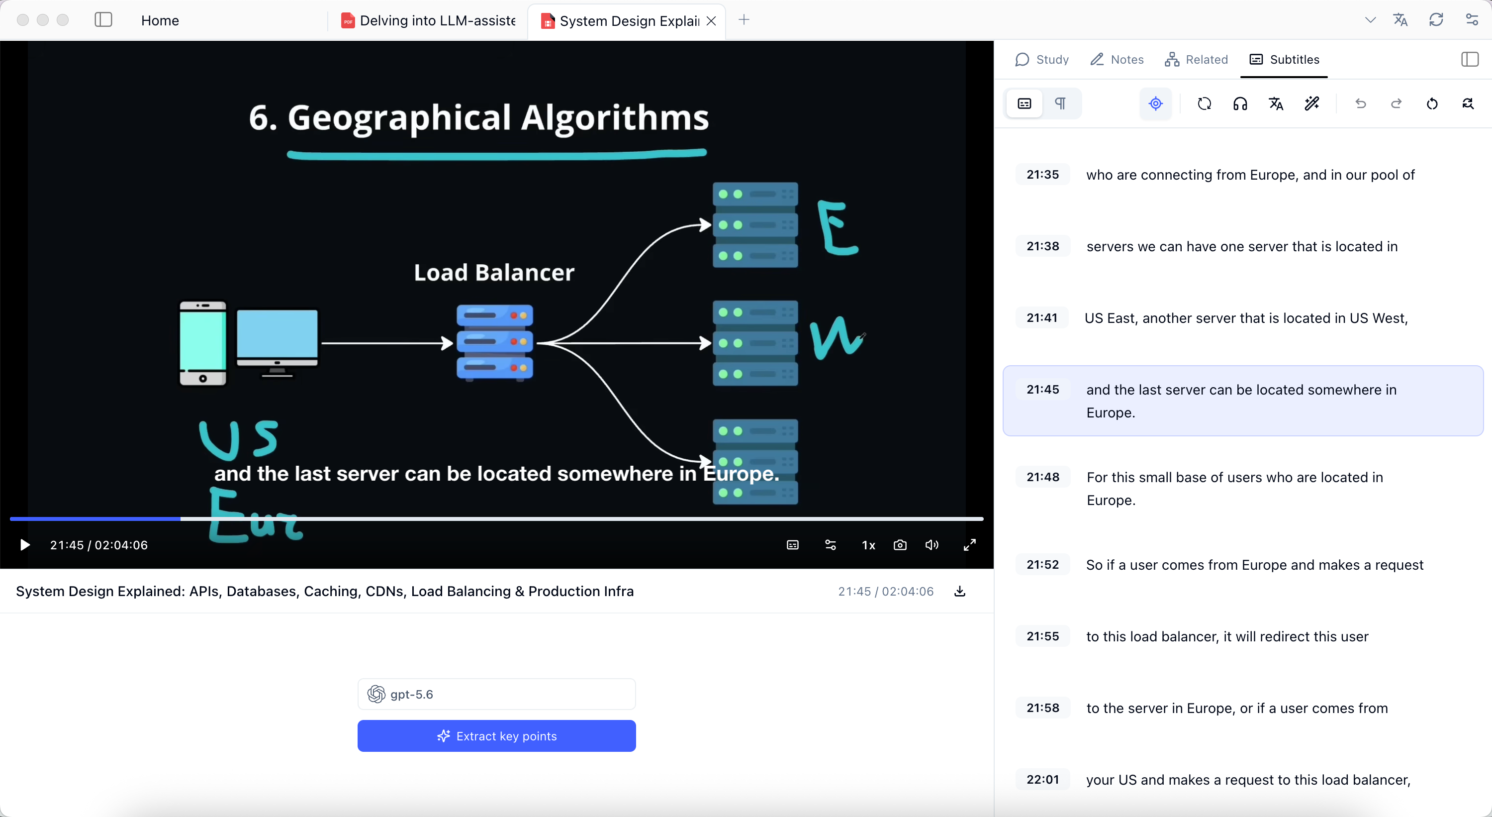Seek on the video progress bar
The image size is (1492, 817).
tap(496, 518)
